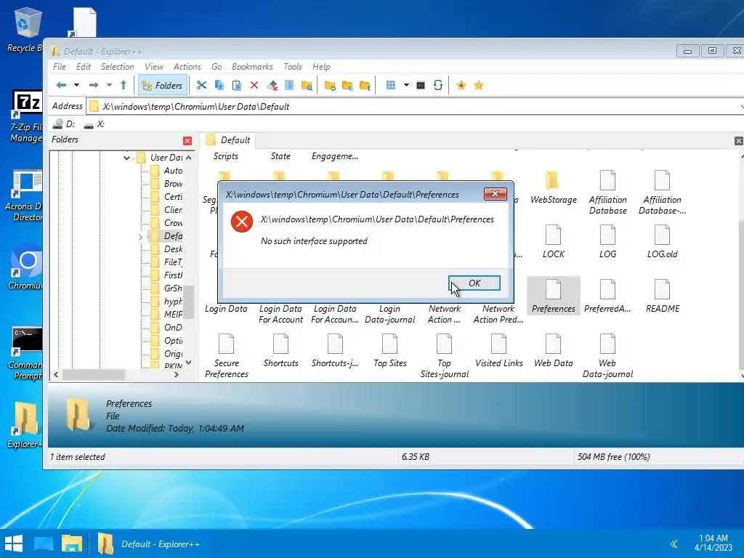Select the README file

click(x=662, y=296)
